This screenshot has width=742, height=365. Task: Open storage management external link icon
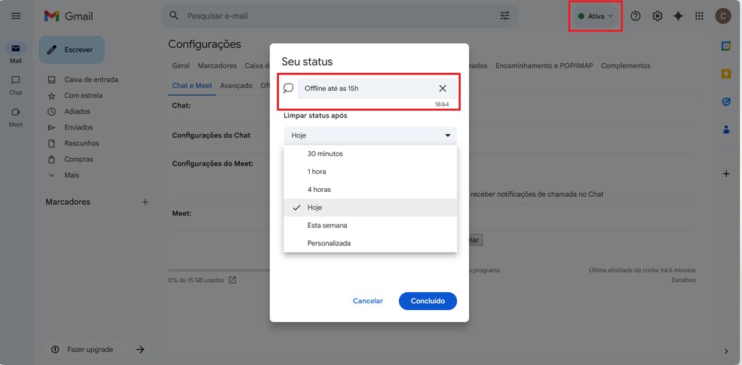click(232, 280)
